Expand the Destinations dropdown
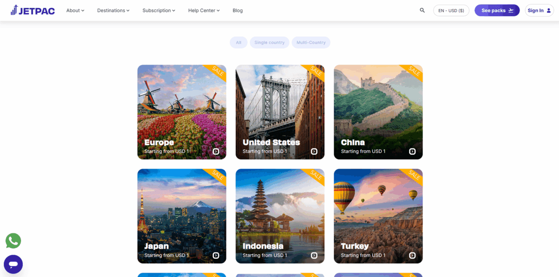Viewport: 559px width, 277px height. click(113, 10)
